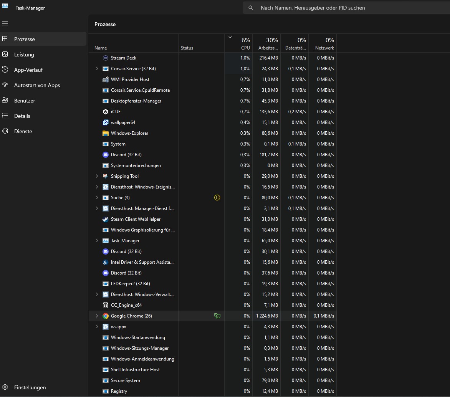The image size is (450, 397).
Task: Click the paused status icon for Suche
Action: (217, 197)
